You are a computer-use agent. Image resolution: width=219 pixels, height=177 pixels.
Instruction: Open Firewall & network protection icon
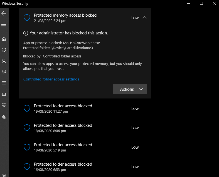click(x=4, y=72)
